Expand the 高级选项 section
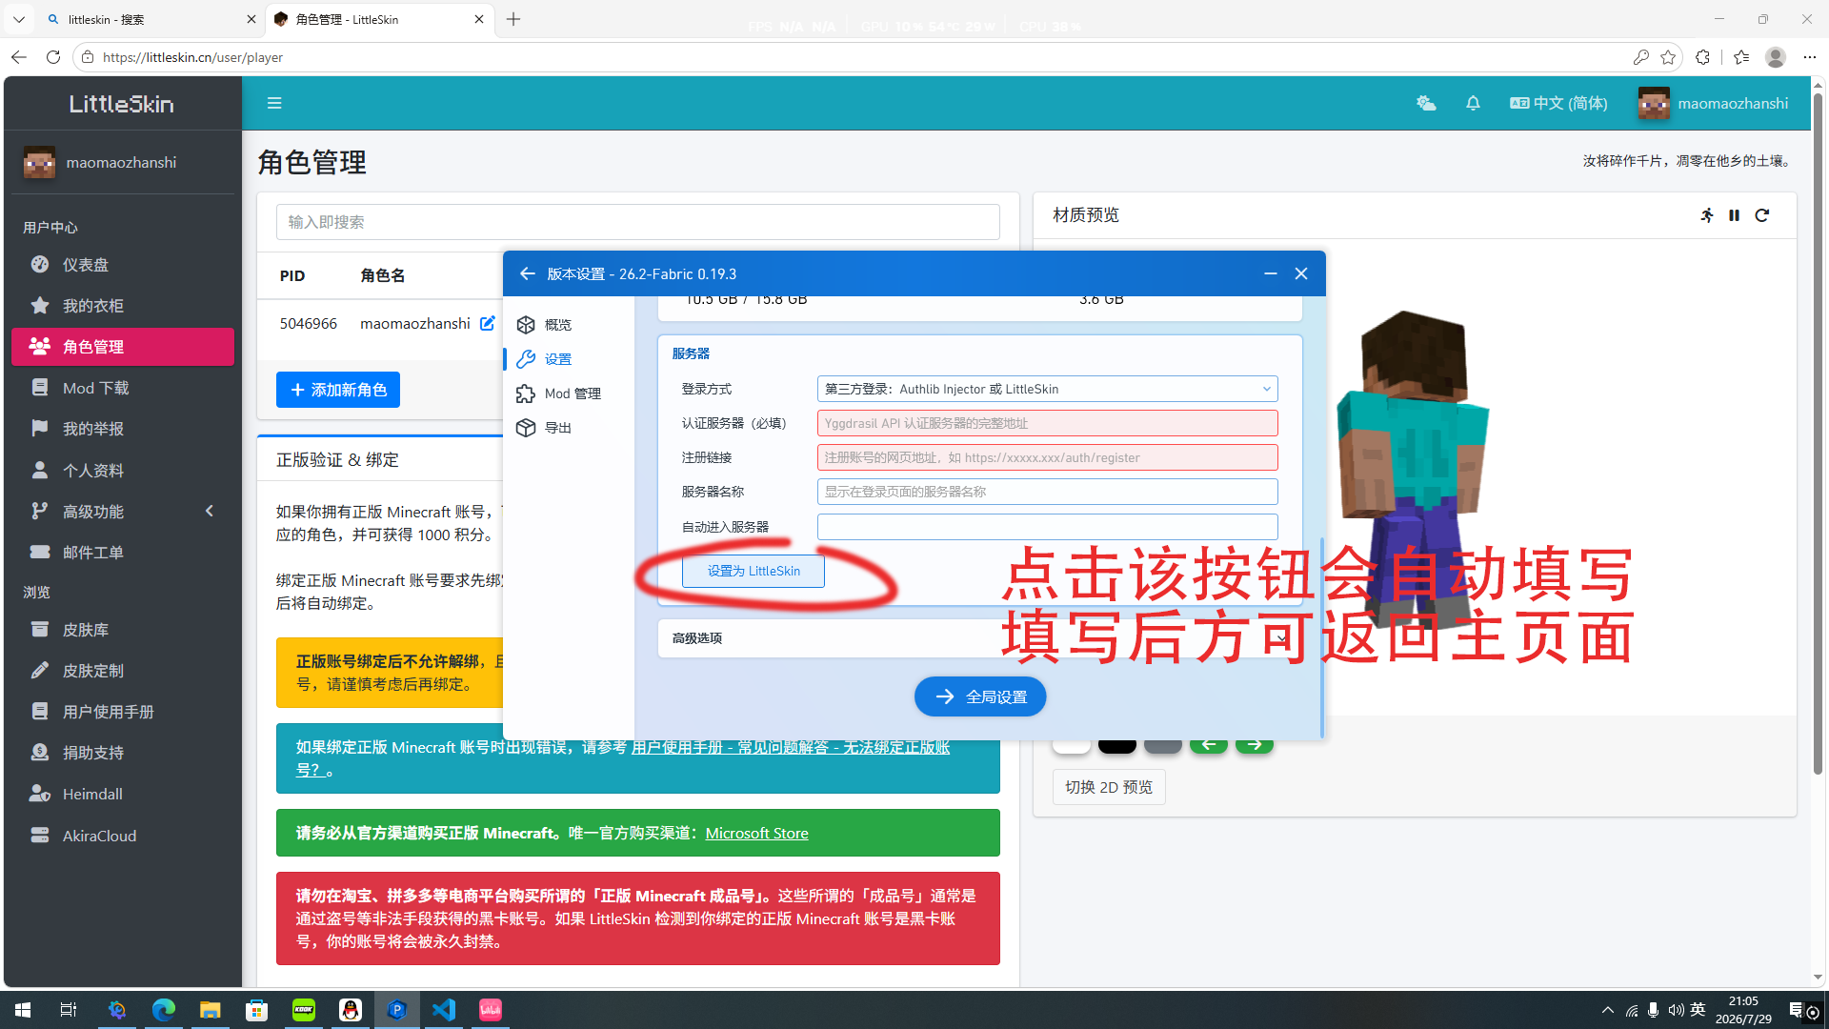 point(979,638)
